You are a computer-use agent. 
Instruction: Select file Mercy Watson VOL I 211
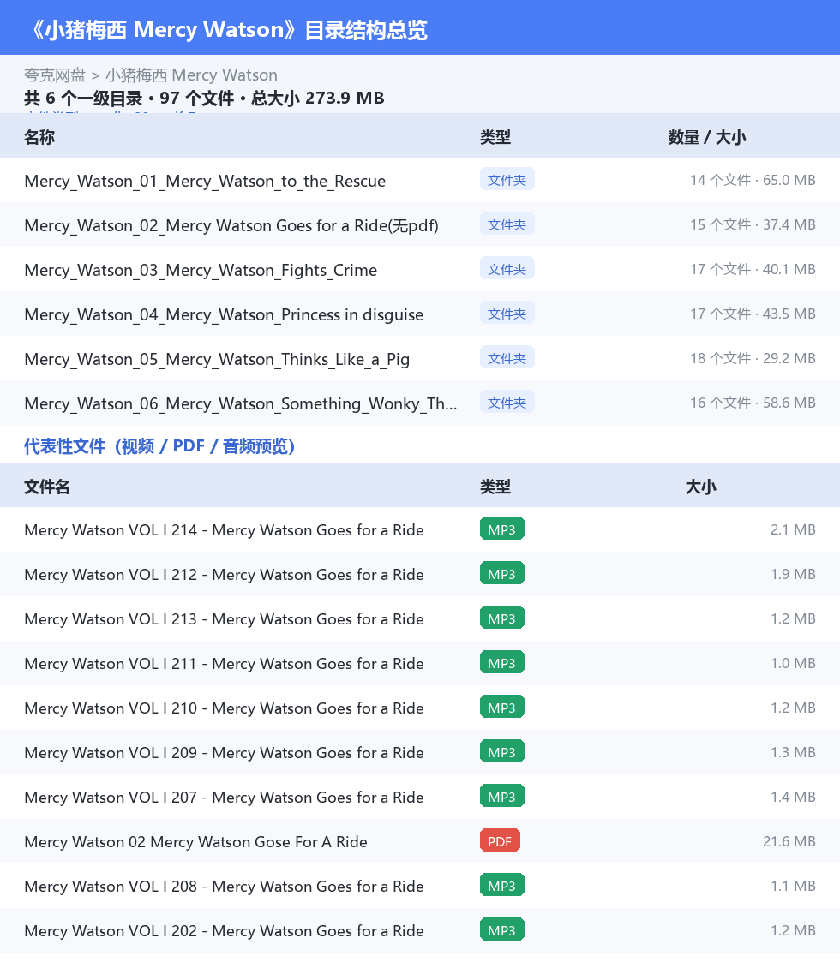[x=224, y=664]
